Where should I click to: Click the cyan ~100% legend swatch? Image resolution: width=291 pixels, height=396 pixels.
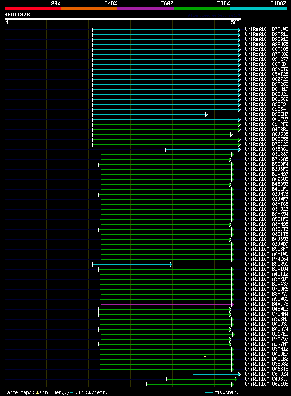click(258, 8)
